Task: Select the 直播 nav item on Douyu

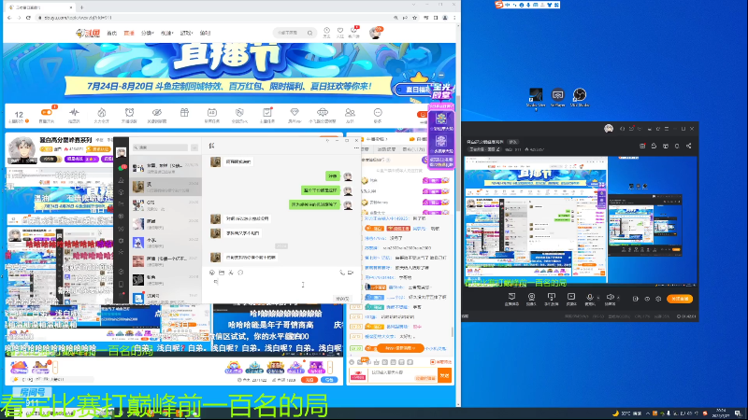Action: tap(129, 33)
